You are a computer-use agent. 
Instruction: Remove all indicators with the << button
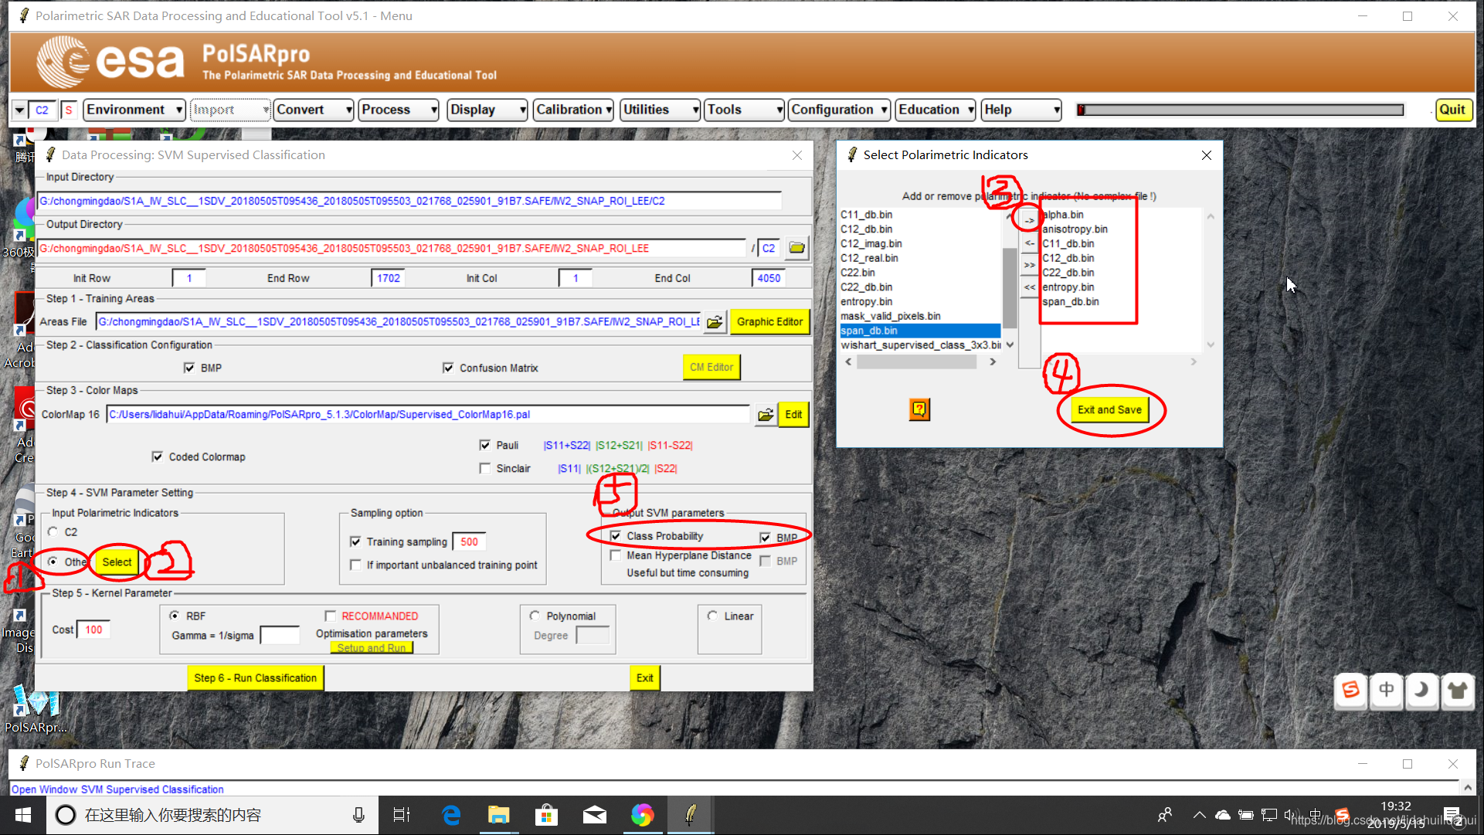1029,287
